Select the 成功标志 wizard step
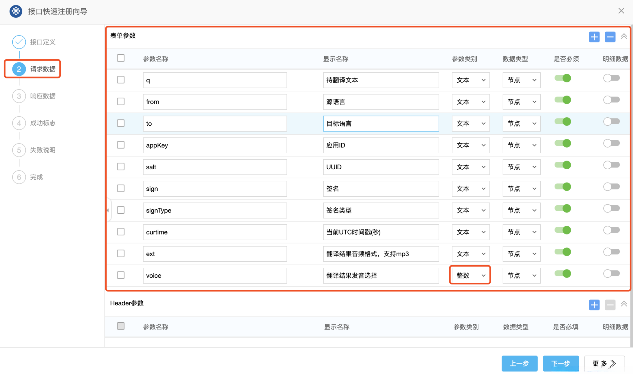The width and height of the screenshot is (633, 376). coord(42,123)
